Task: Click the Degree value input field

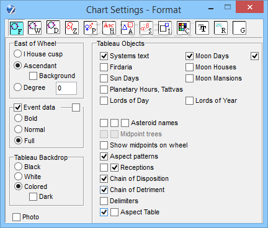Action: click(x=66, y=88)
